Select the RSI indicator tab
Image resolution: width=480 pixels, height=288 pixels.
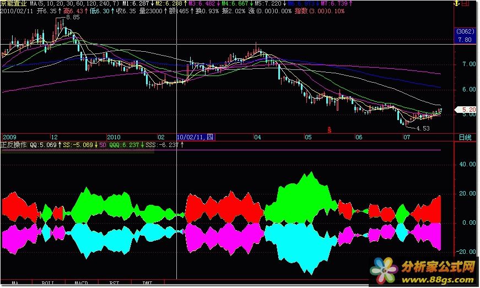point(114,282)
